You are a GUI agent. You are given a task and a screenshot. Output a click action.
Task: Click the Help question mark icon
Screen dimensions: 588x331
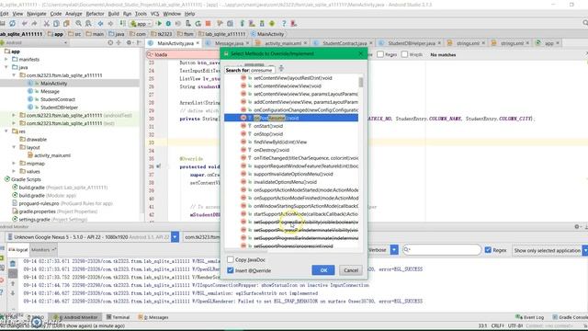pos(284,24)
